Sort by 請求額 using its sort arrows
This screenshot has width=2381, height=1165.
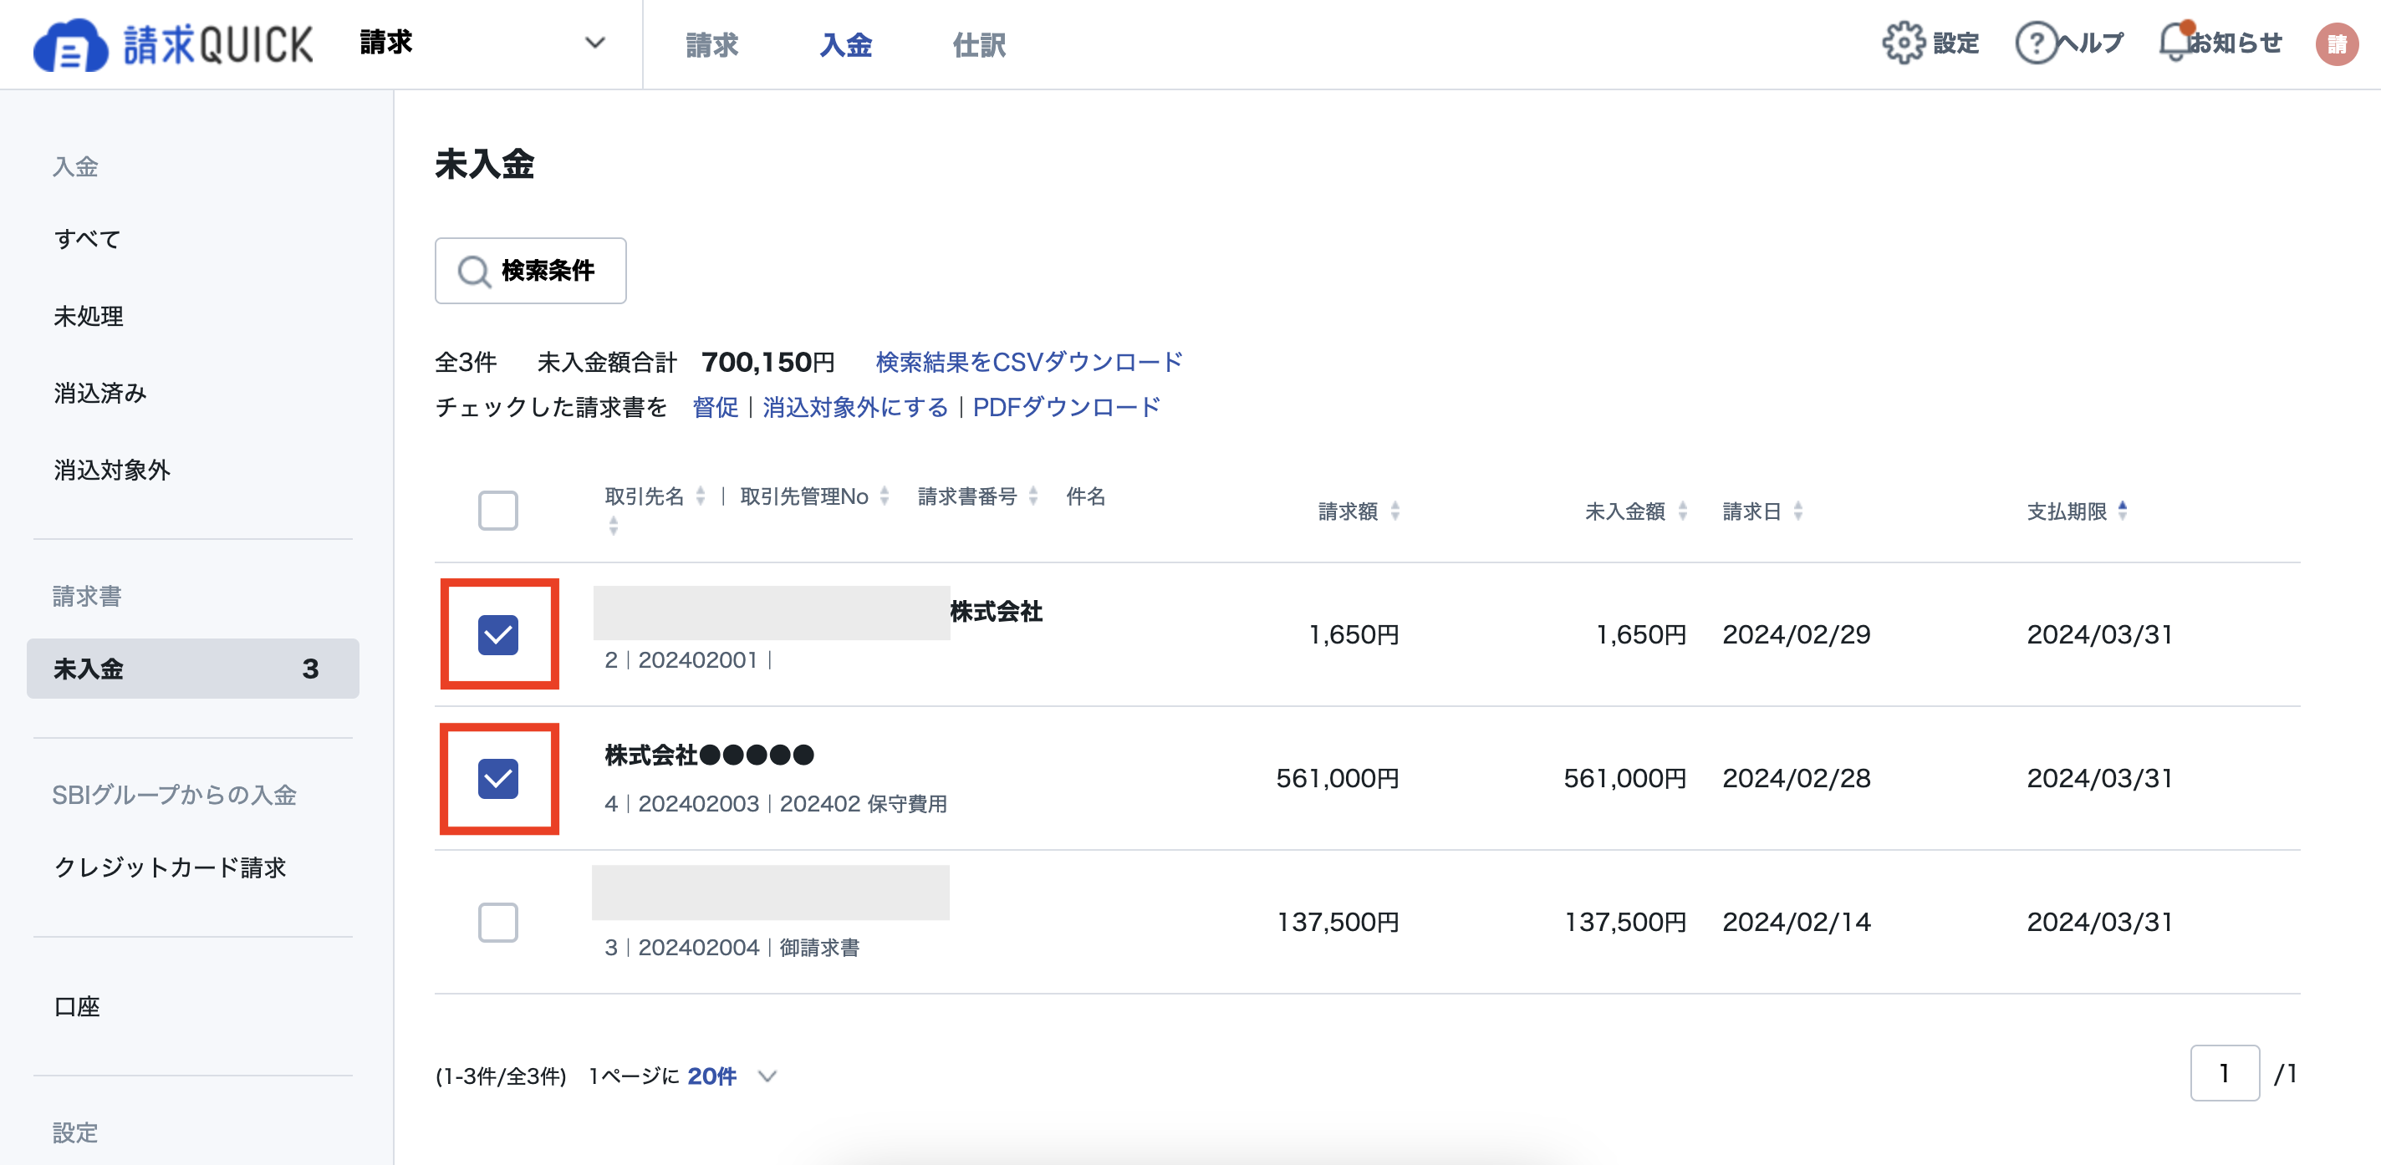(x=1394, y=511)
